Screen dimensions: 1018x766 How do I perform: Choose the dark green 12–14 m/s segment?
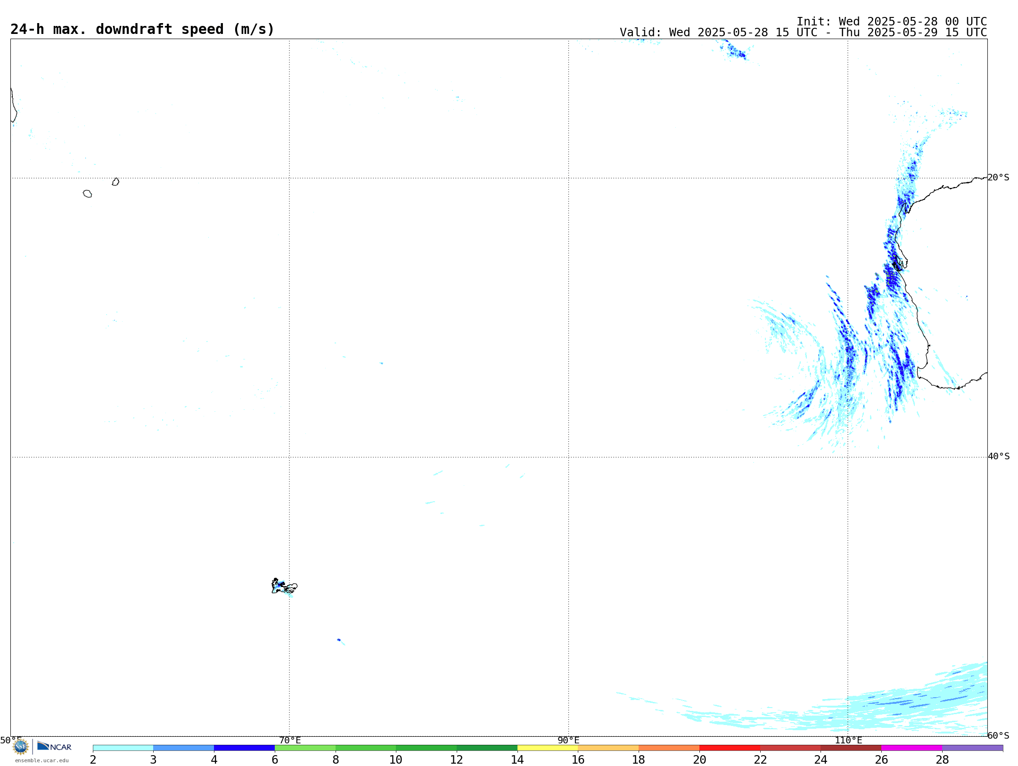coord(487,748)
